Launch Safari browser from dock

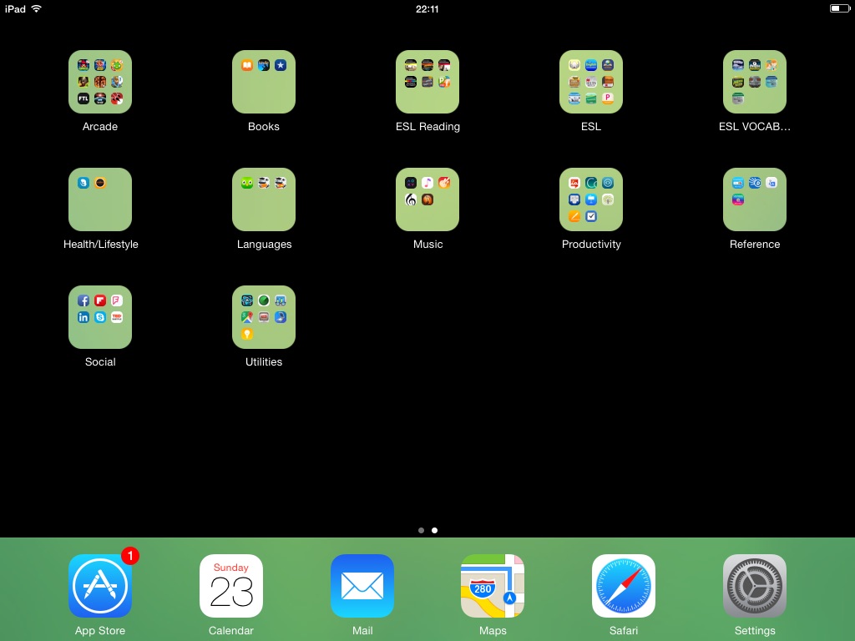pyautogui.click(x=624, y=586)
